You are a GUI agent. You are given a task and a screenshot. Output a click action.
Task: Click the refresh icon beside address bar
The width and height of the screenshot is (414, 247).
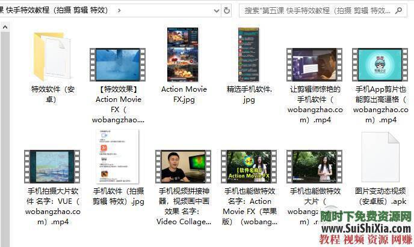pos(226,11)
